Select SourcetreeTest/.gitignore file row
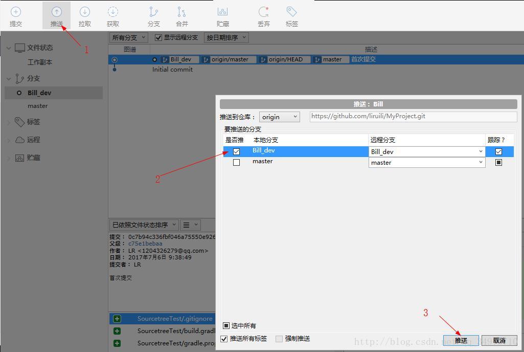Viewport: 524px width, 352px height. coord(163,319)
